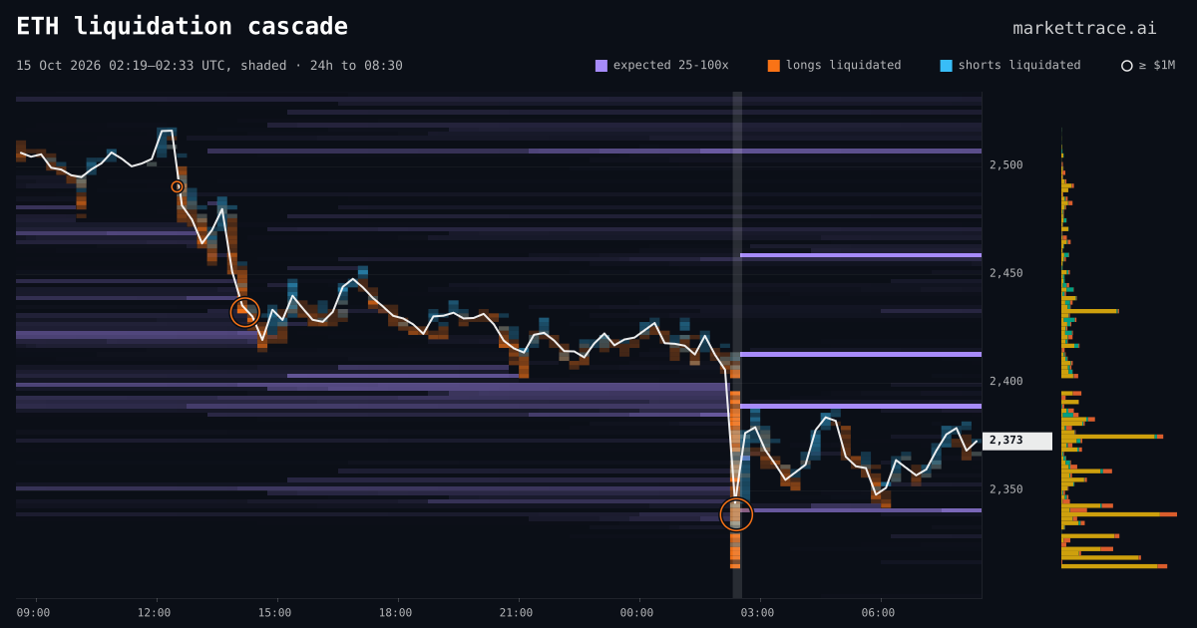Select the large liquidation circle marker near 14:15
1197x628 pixels.
point(245,312)
